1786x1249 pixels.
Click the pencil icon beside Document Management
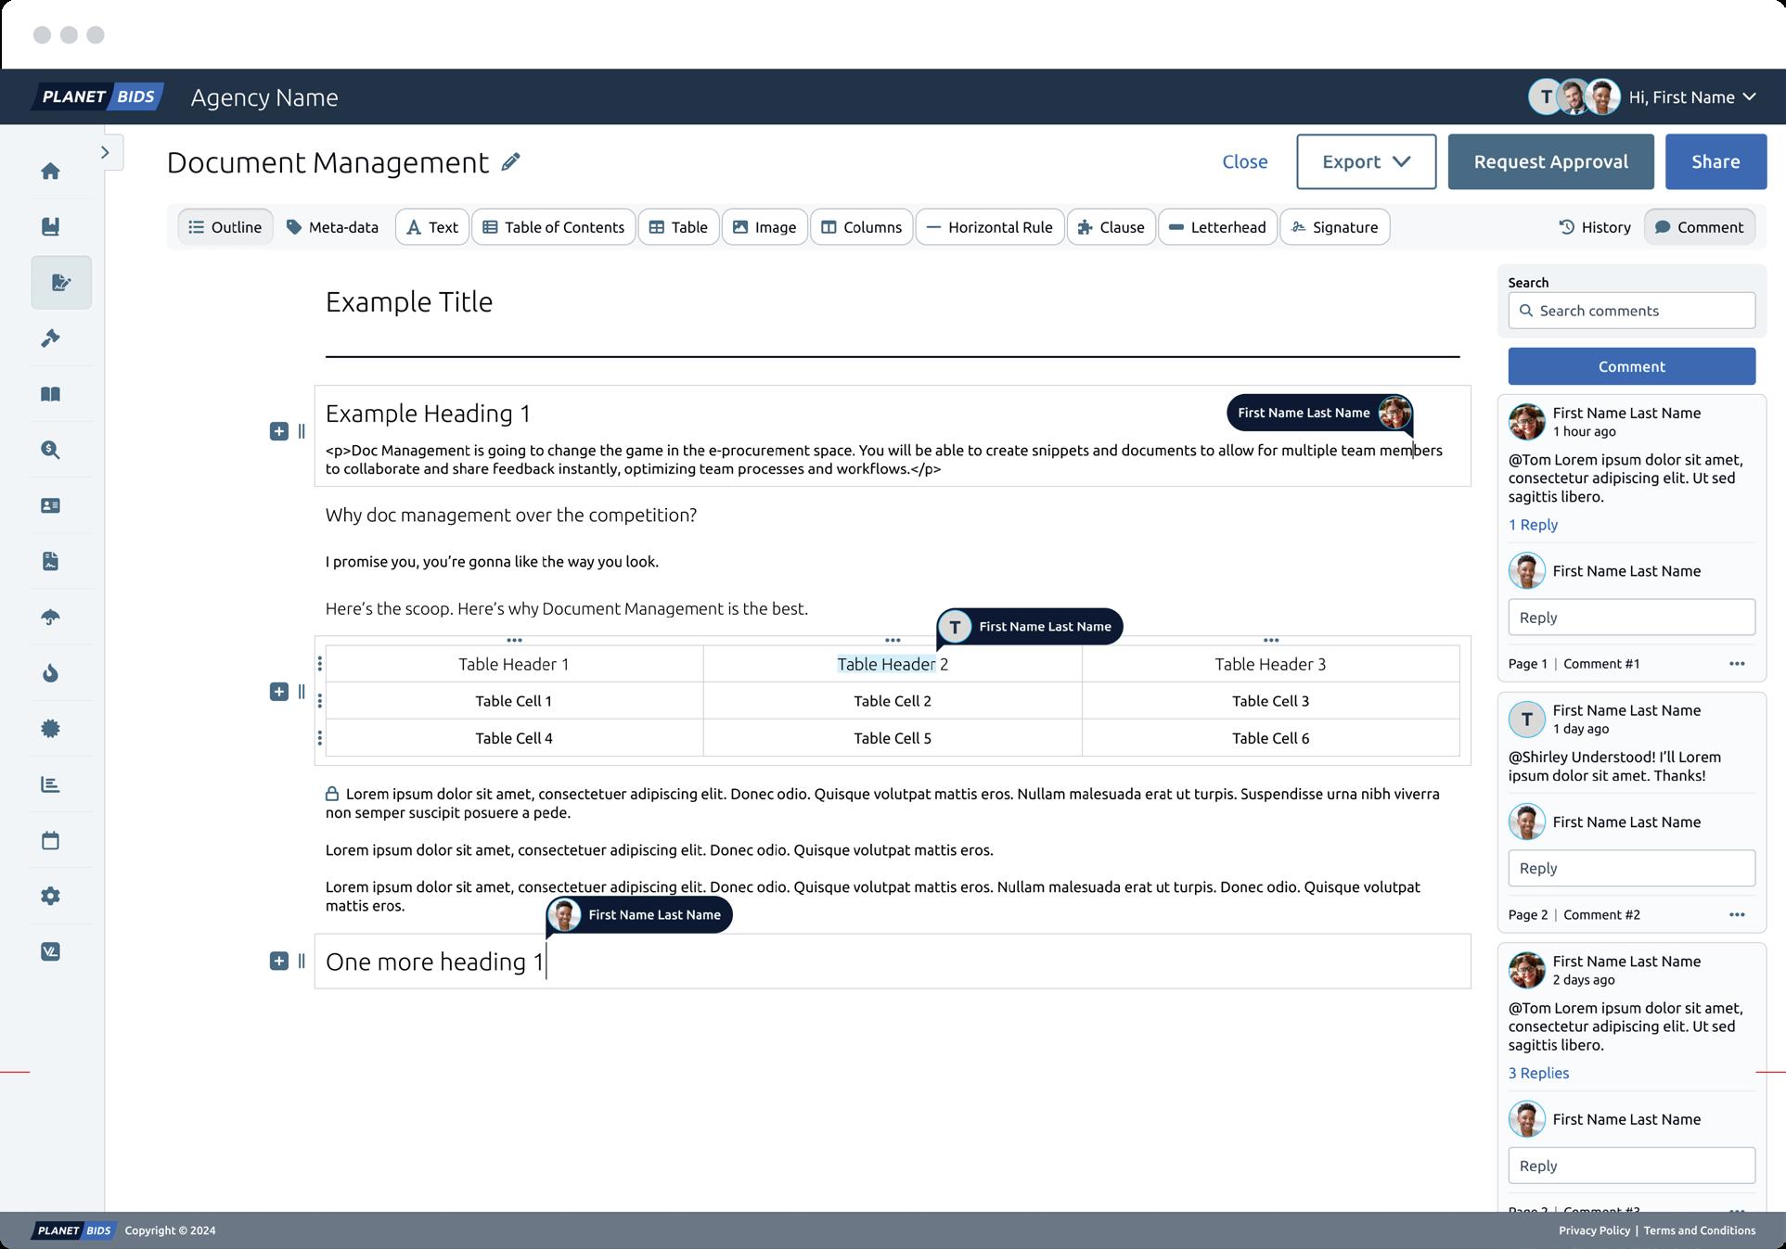point(510,162)
